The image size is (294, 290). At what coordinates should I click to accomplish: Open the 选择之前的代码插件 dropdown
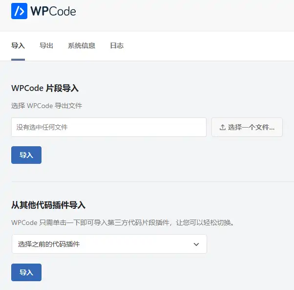tap(109, 244)
